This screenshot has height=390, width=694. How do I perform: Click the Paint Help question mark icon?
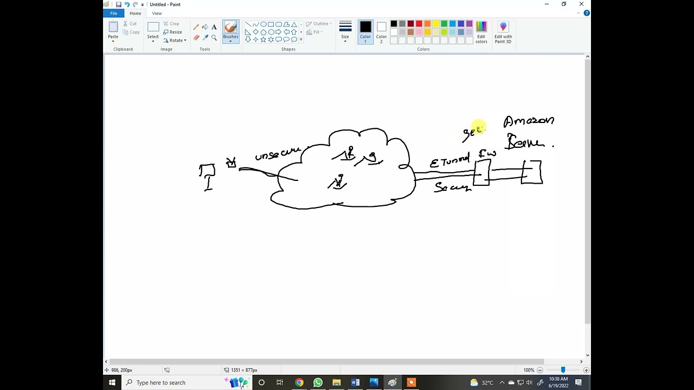[x=587, y=13]
